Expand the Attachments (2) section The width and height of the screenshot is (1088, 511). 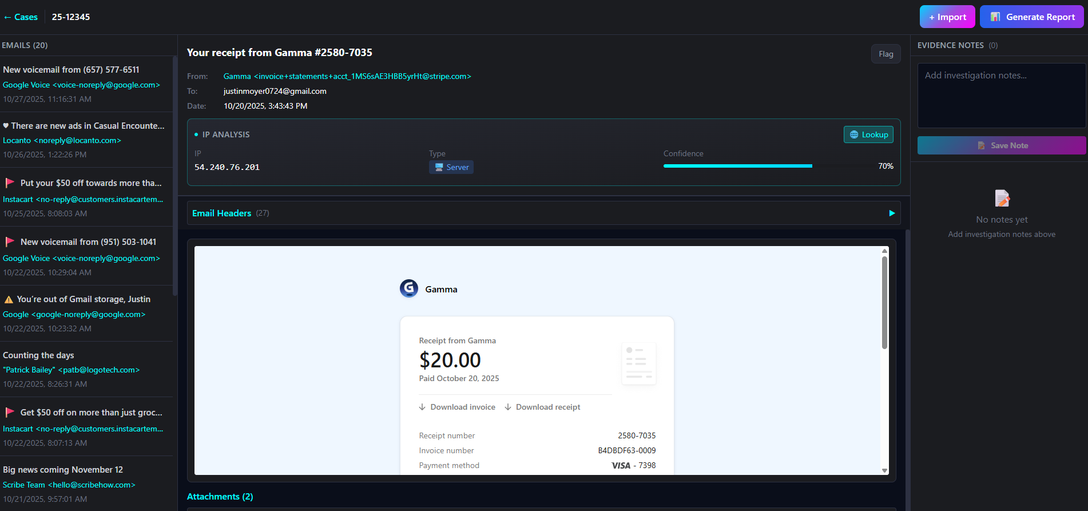pyautogui.click(x=220, y=497)
